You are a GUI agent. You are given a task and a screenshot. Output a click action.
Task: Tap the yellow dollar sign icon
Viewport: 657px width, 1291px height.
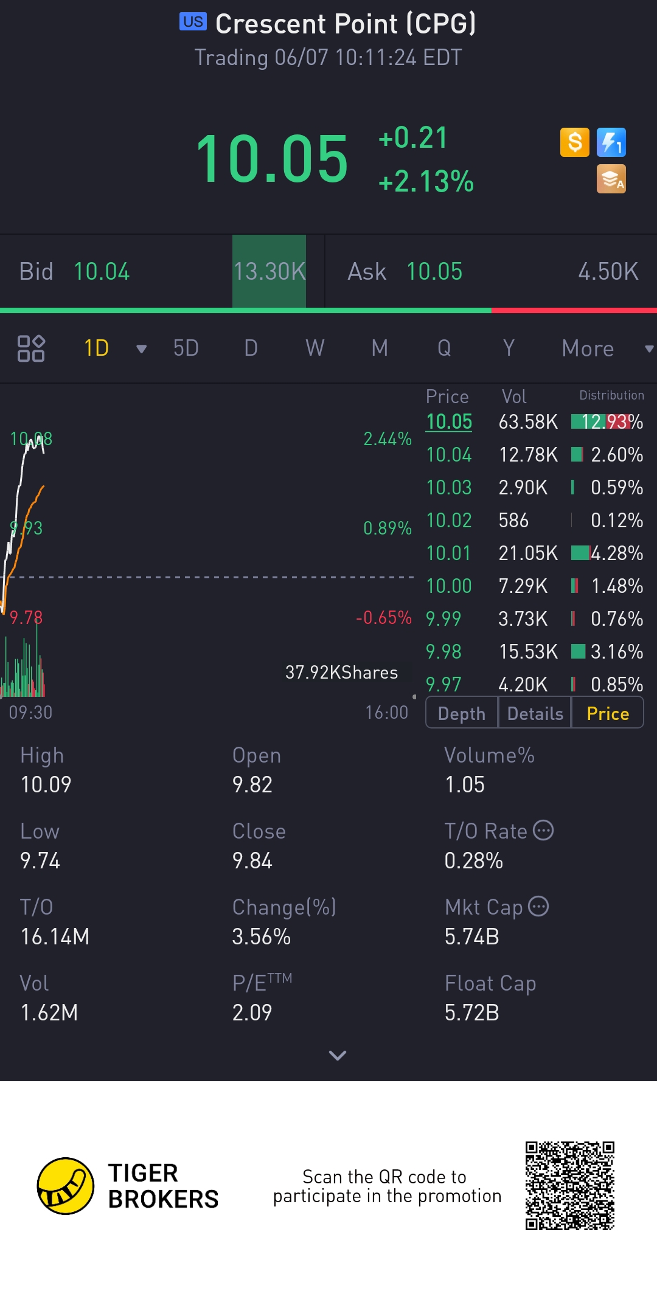coord(574,142)
